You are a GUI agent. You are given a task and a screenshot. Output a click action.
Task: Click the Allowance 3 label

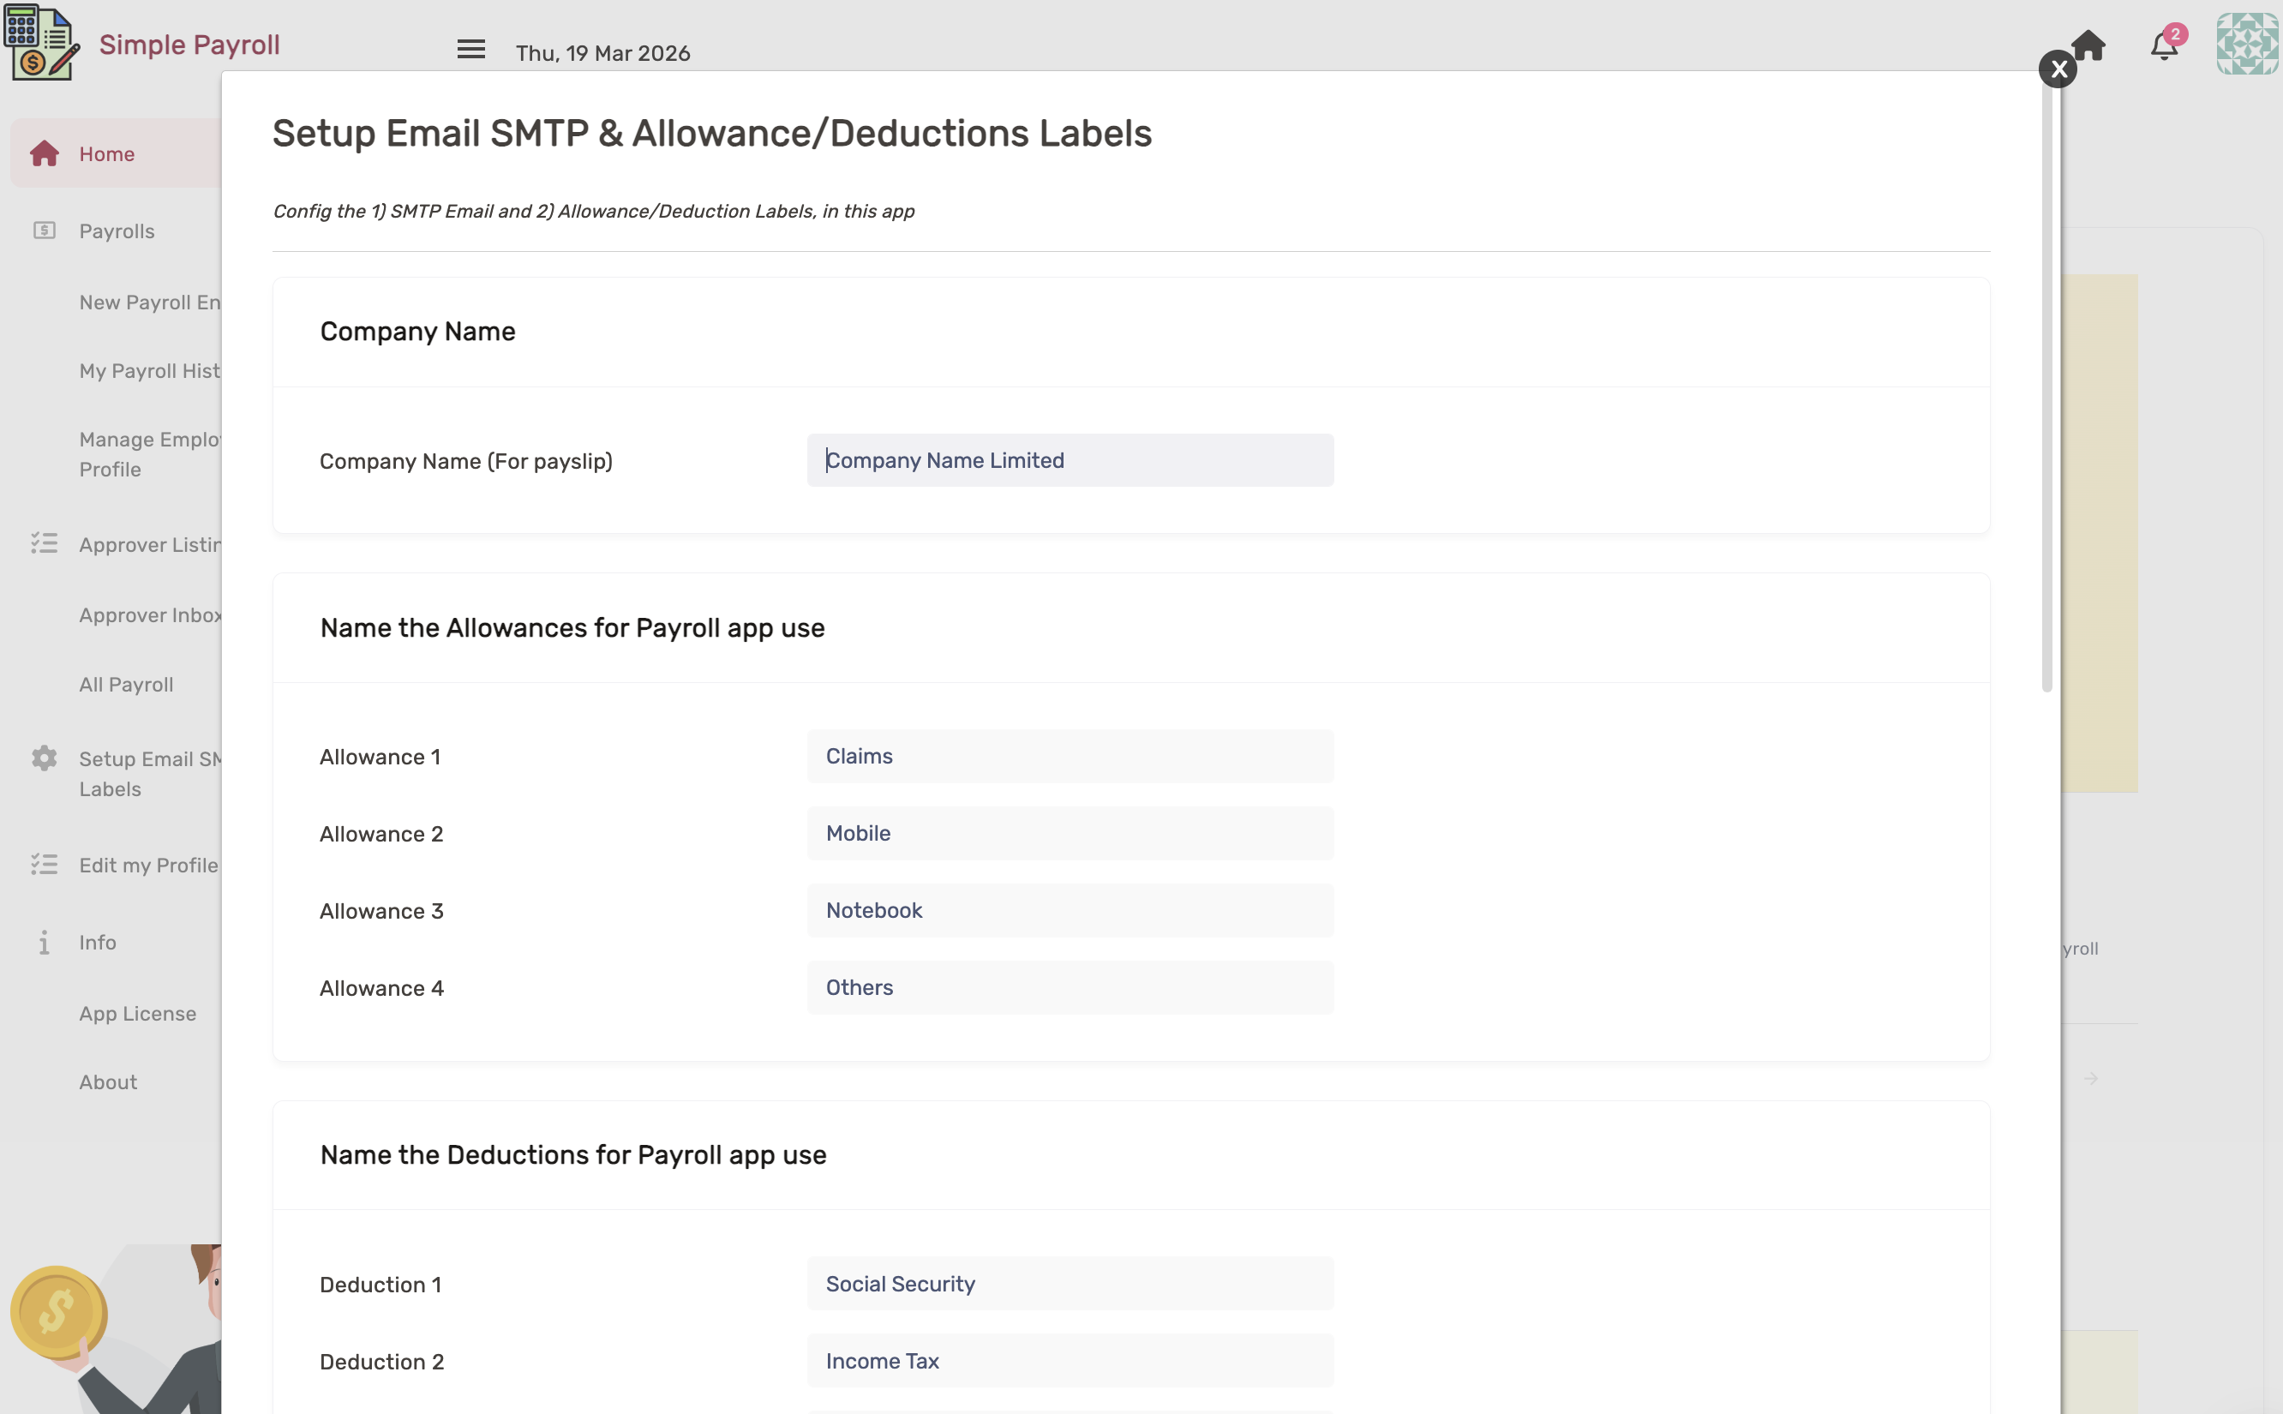tap(381, 911)
